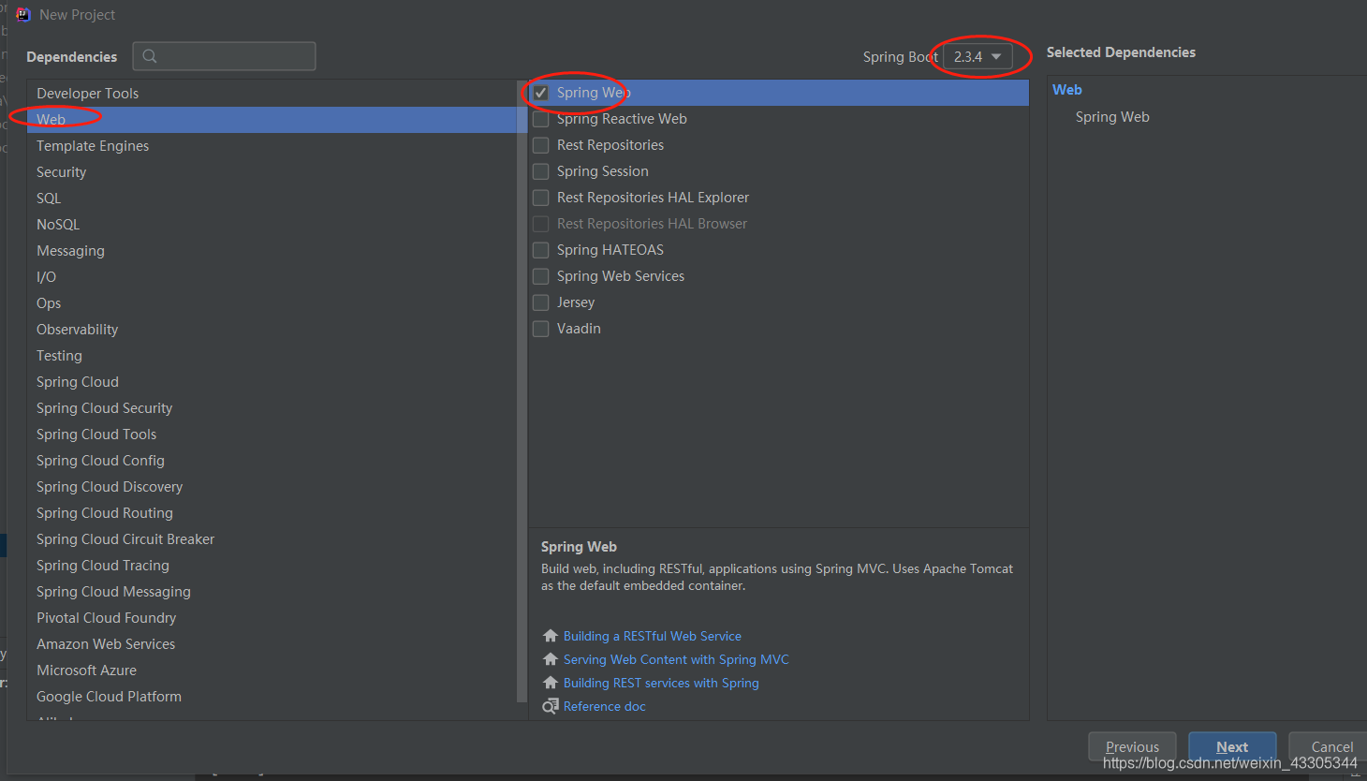This screenshot has height=781, width=1367.
Task: Check the Spring Reactive Web checkbox
Action: (x=541, y=119)
